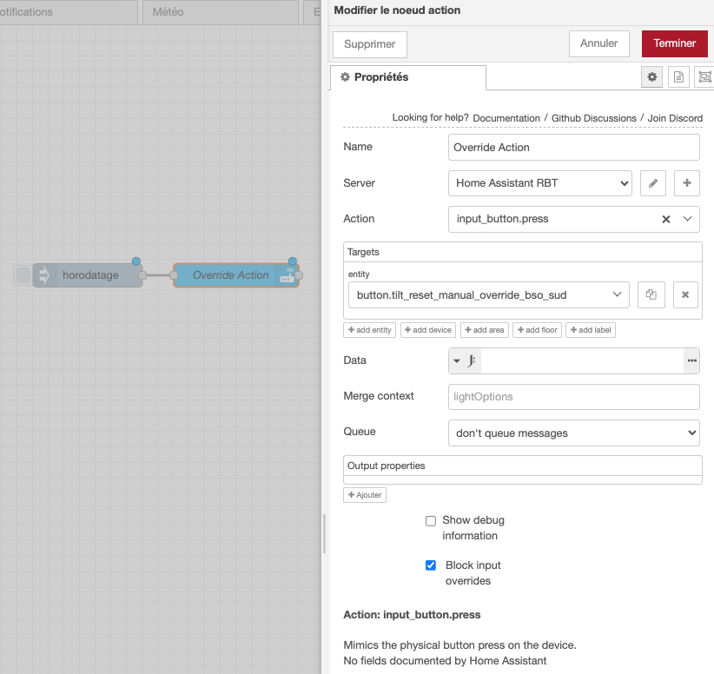
Task: Click the horodatage inject node button
Action: point(23,275)
